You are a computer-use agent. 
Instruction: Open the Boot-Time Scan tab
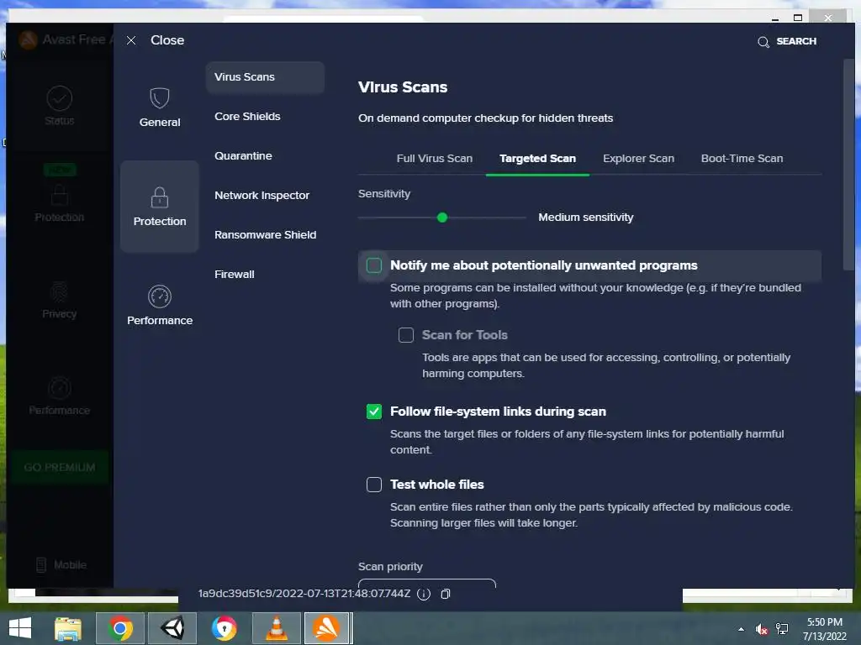click(742, 159)
